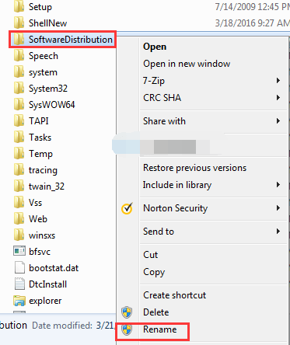The image size is (290, 345).
Task: Choose Open in new window
Action: pos(187,64)
